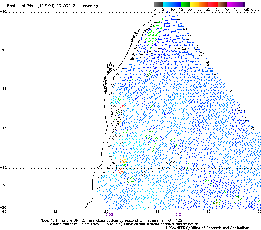The image size is (261, 230).
Task: Click the gray 0-5 knots color band
Action: click(x=158, y=4)
